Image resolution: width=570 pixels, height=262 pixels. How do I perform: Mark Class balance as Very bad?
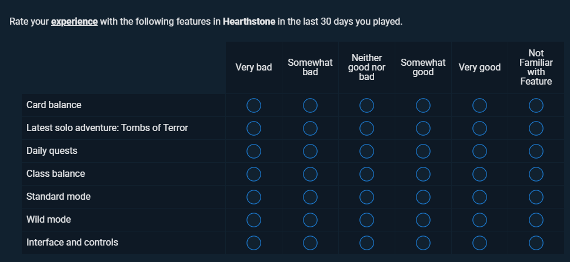pos(254,174)
